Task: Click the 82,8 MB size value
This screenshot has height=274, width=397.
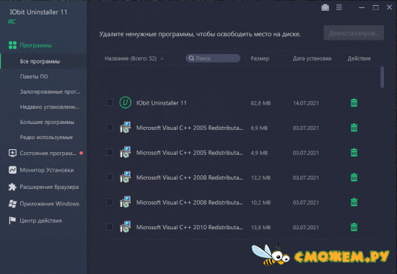Action: [x=261, y=103]
